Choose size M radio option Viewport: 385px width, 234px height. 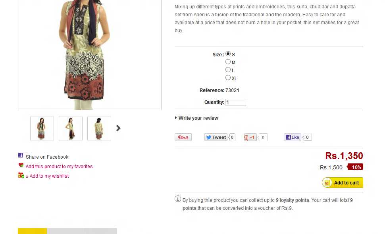point(228,62)
